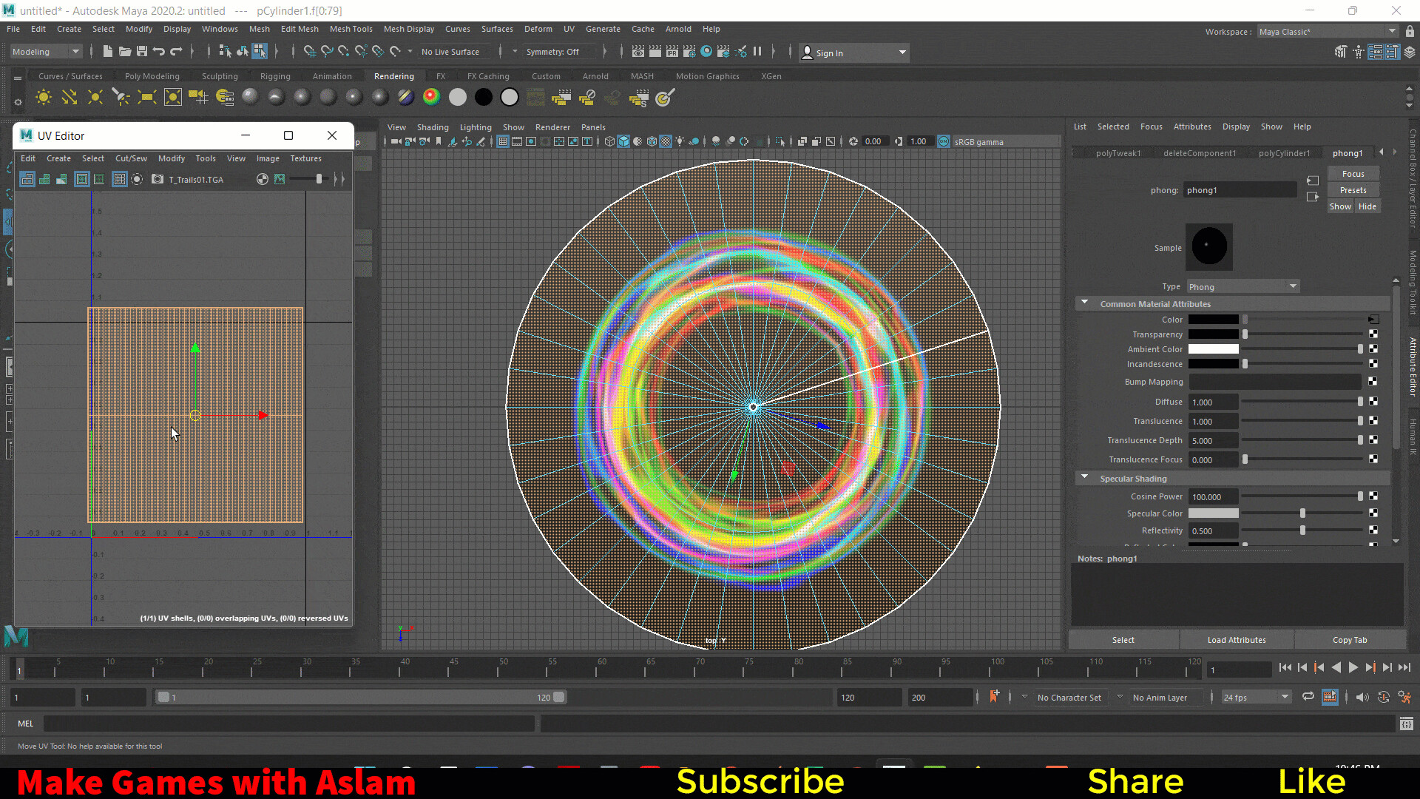
Task: Click the UV snapshot camera icon in UV Editor
Action: [158, 179]
